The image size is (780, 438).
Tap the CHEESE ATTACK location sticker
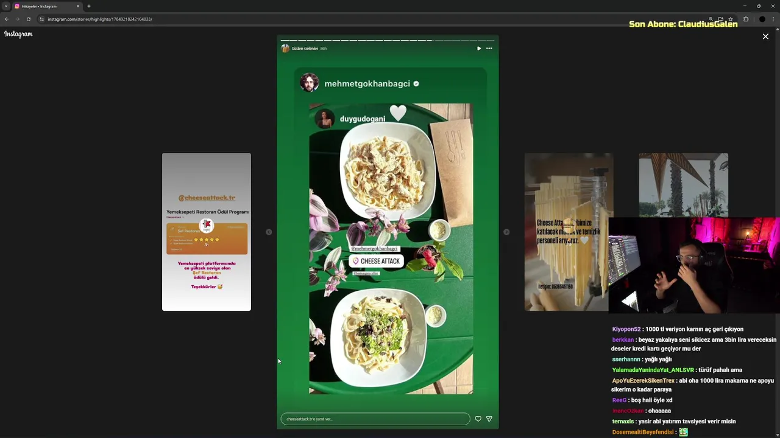(x=376, y=261)
